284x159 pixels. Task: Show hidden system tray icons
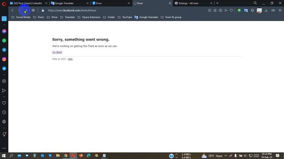pyautogui.click(x=226, y=156)
